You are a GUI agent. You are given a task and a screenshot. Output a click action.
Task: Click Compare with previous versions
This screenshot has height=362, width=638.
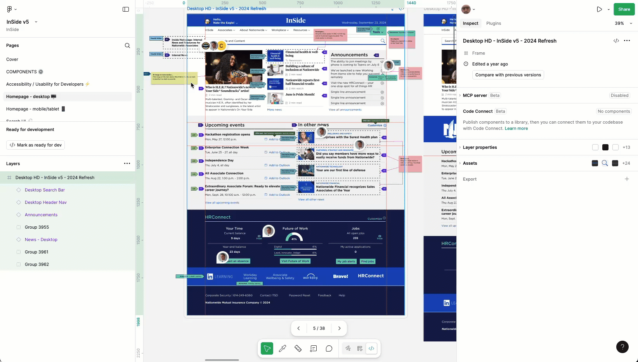click(x=508, y=75)
